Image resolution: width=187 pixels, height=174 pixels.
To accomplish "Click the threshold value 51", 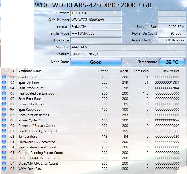I will [147, 77].
